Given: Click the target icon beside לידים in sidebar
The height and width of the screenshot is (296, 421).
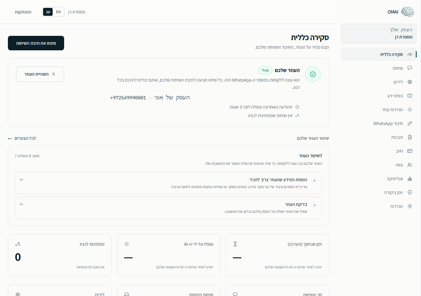Looking at the screenshot, I should [x=409, y=82].
